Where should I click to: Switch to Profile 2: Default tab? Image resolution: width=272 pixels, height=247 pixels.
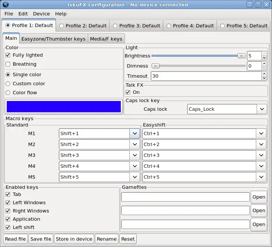pyautogui.click(x=83, y=26)
